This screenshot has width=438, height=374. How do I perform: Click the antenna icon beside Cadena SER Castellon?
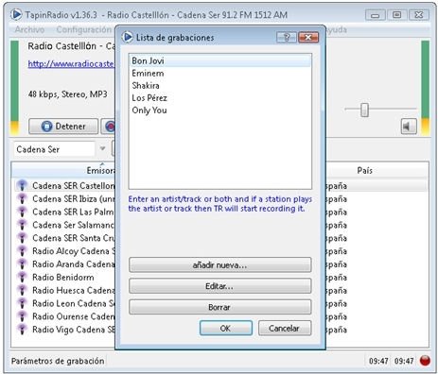(x=22, y=185)
